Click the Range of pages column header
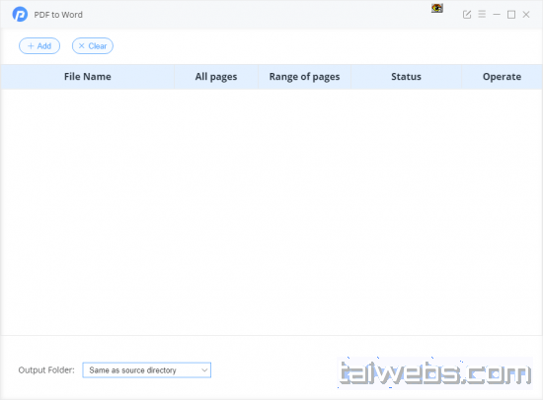This screenshot has width=543, height=400. click(x=304, y=77)
